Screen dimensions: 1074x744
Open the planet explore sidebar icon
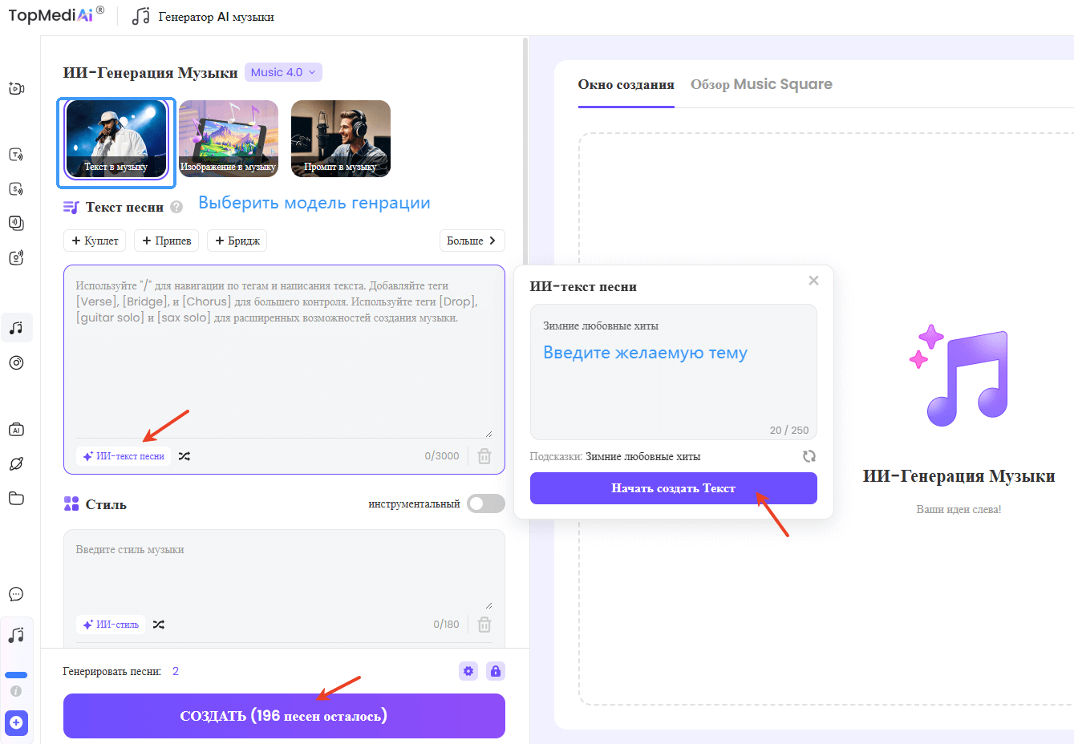tap(16, 464)
